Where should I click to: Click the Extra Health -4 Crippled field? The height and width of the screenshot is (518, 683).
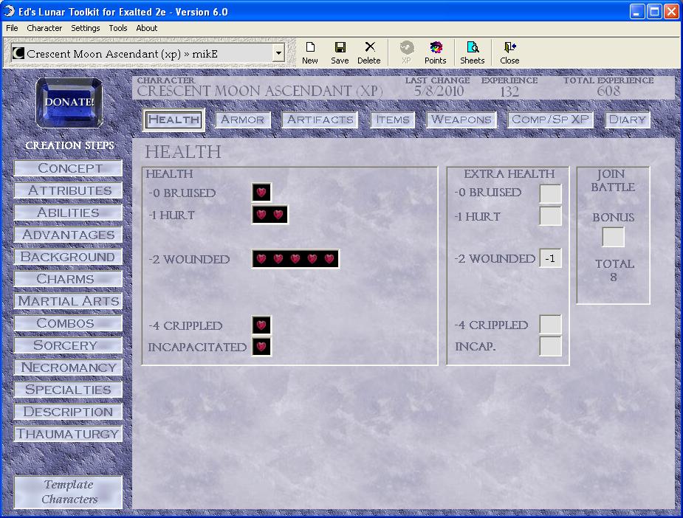pyautogui.click(x=550, y=325)
